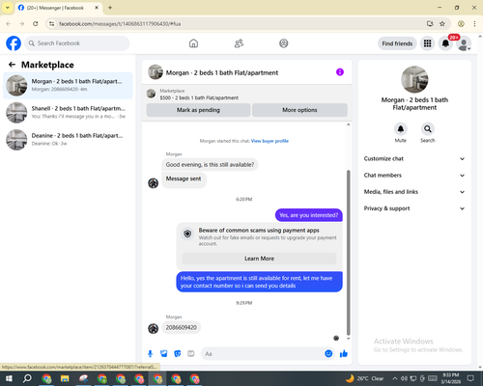Expand Media, files and links section
483x386 pixels.
pos(414,192)
